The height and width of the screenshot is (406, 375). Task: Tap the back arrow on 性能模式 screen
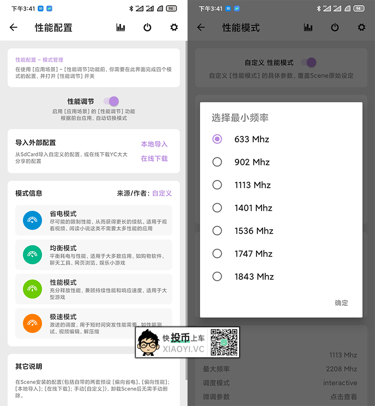tap(201, 28)
